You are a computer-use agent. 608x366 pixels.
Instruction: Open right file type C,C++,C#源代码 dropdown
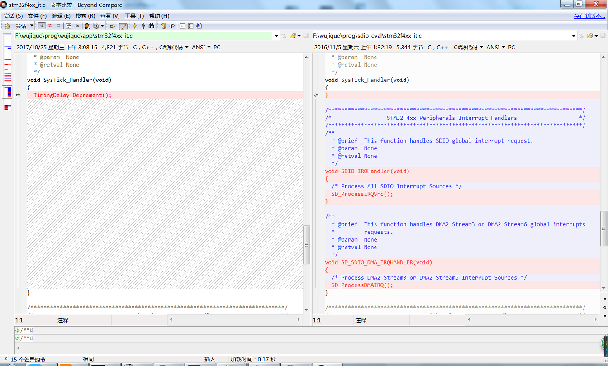coord(456,47)
